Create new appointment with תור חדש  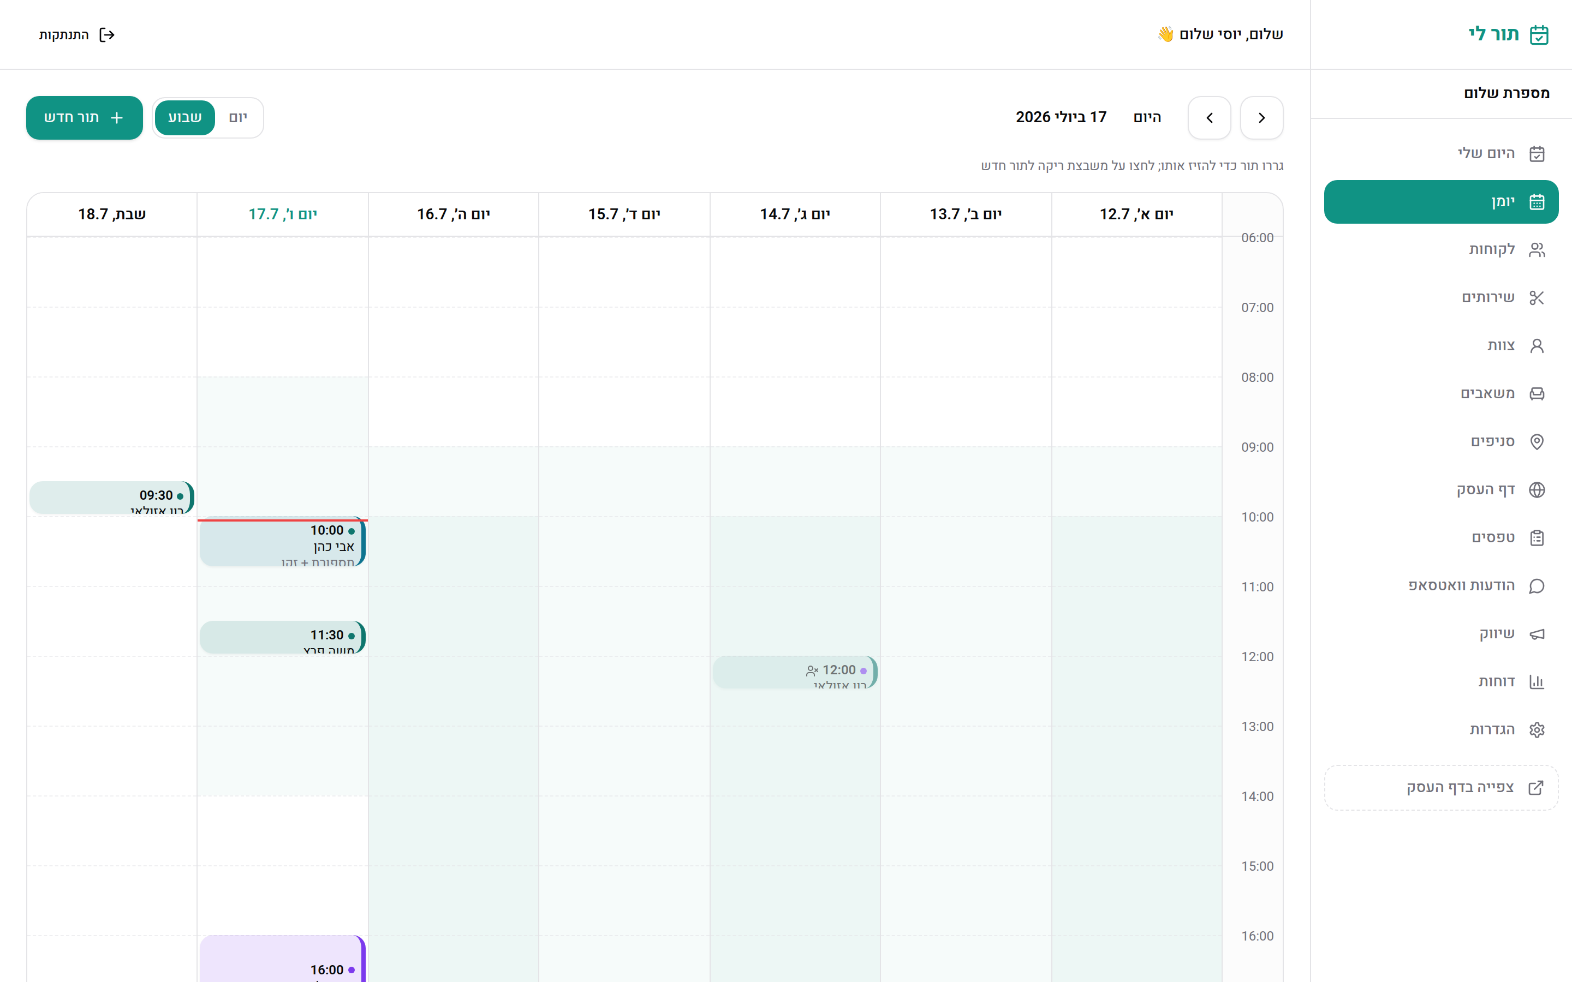(x=85, y=117)
